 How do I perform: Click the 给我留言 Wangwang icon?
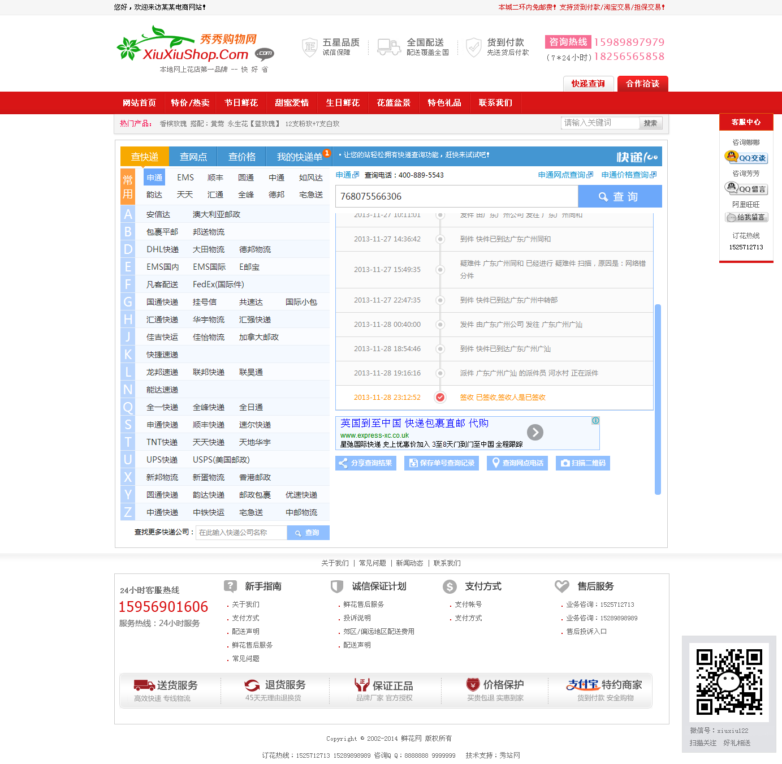click(x=746, y=217)
